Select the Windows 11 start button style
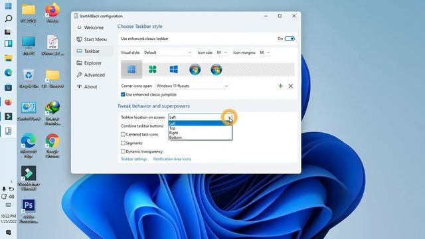This screenshot has width=425, height=239. [131, 70]
